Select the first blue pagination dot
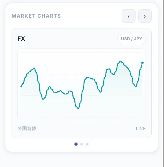Image resolution: width=164 pixels, height=167 pixels. pos(76,144)
